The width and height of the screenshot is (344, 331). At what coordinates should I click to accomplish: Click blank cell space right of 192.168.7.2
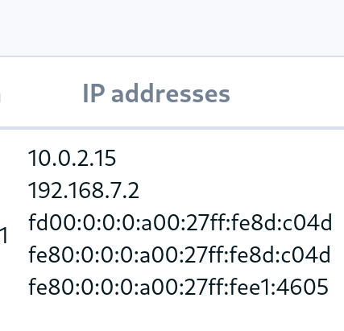click(239, 190)
